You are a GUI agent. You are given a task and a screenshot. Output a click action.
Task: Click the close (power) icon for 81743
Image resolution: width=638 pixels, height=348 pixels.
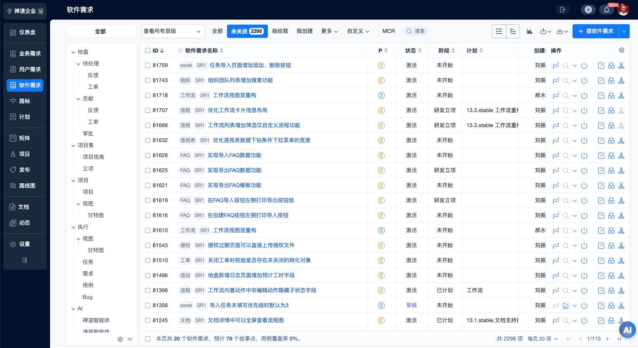584,80
